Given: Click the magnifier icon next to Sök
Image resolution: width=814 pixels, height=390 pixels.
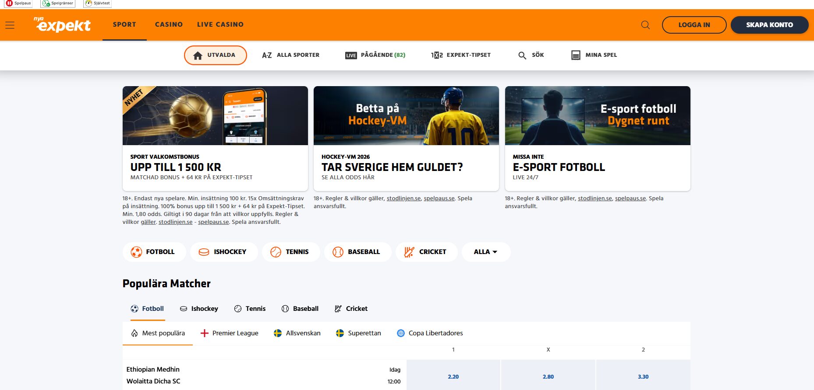Looking at the screenshot, I should tap(522, 56).
